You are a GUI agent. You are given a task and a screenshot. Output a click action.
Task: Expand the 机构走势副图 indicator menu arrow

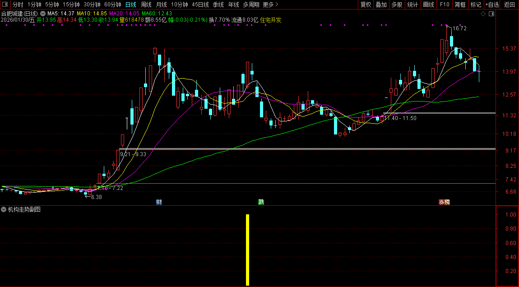click(4, 209)
